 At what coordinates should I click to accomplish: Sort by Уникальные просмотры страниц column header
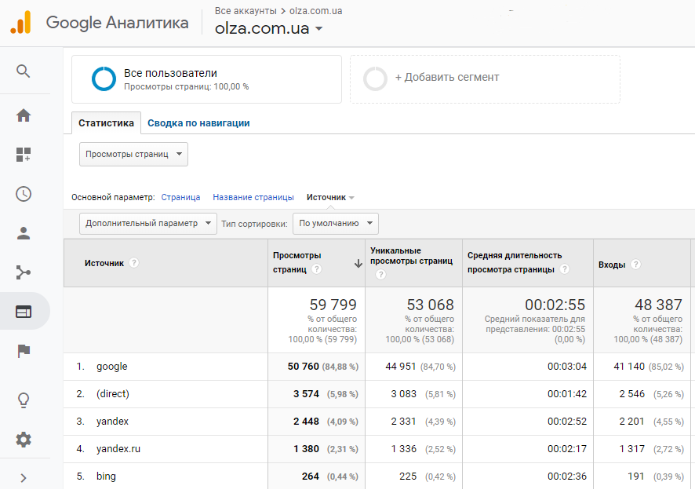point(413,263)
